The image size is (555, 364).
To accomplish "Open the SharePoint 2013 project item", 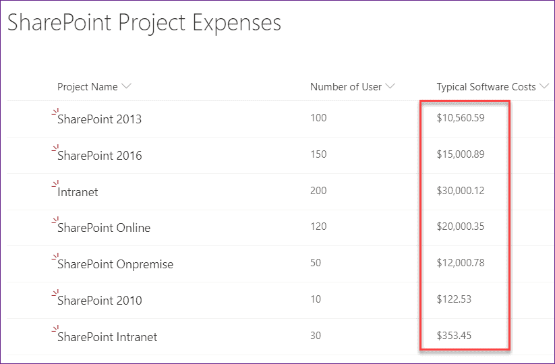I will [x=99, y=119].
